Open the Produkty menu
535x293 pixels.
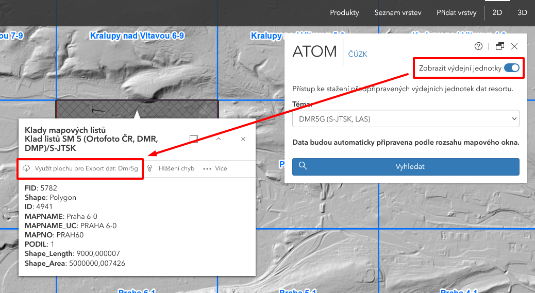click(344, 13)
